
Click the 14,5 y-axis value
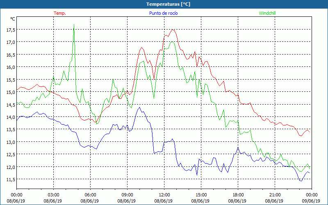(11, 105)
